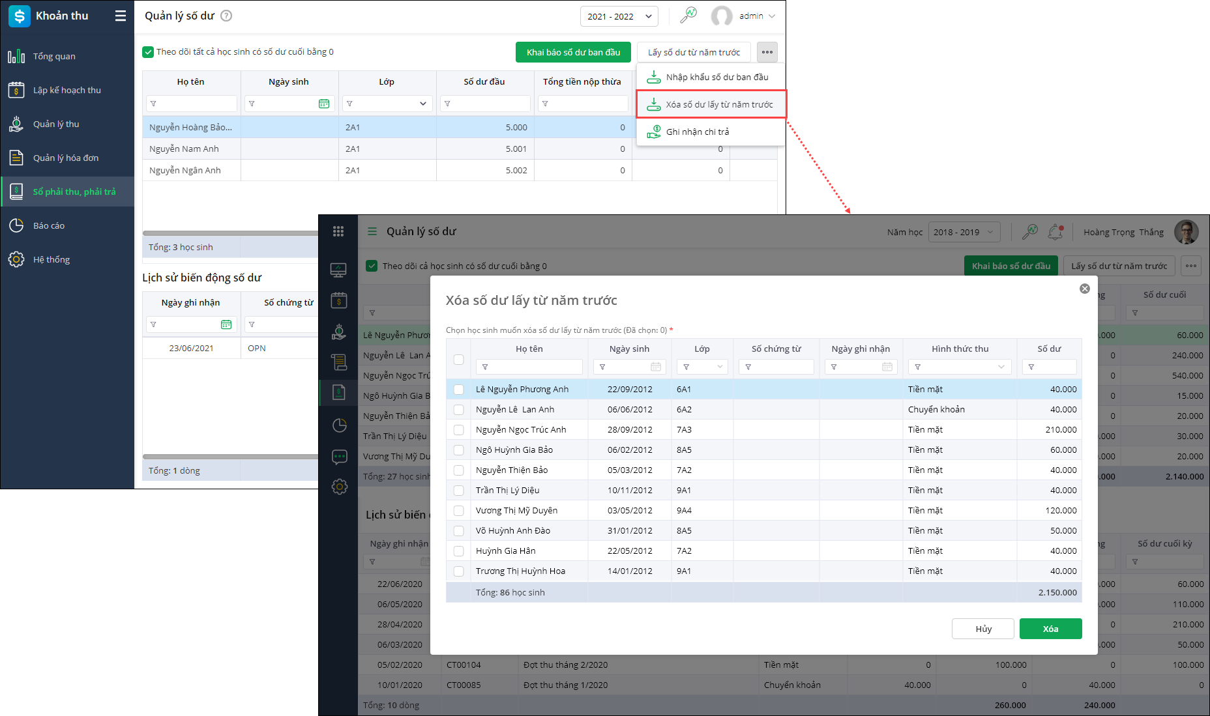
Task: Select checkbox for Lê Nguyễn Phương Anh
Action: coord(459,390)
